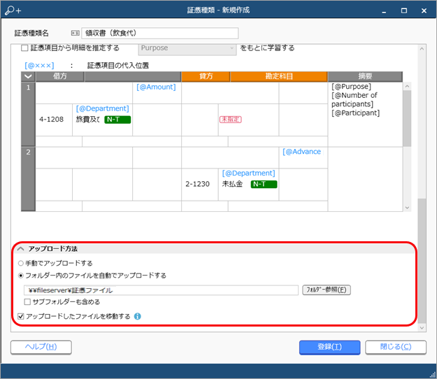Uncheck アップロードしたファイルを移動する checkbox
Image resolution: width=437 pixels, height=379 pixels.
(20, 316)
